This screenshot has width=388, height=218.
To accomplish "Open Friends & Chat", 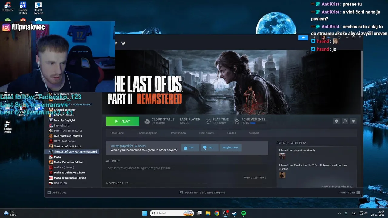I will pyautogui.click(x=349, y=193).
